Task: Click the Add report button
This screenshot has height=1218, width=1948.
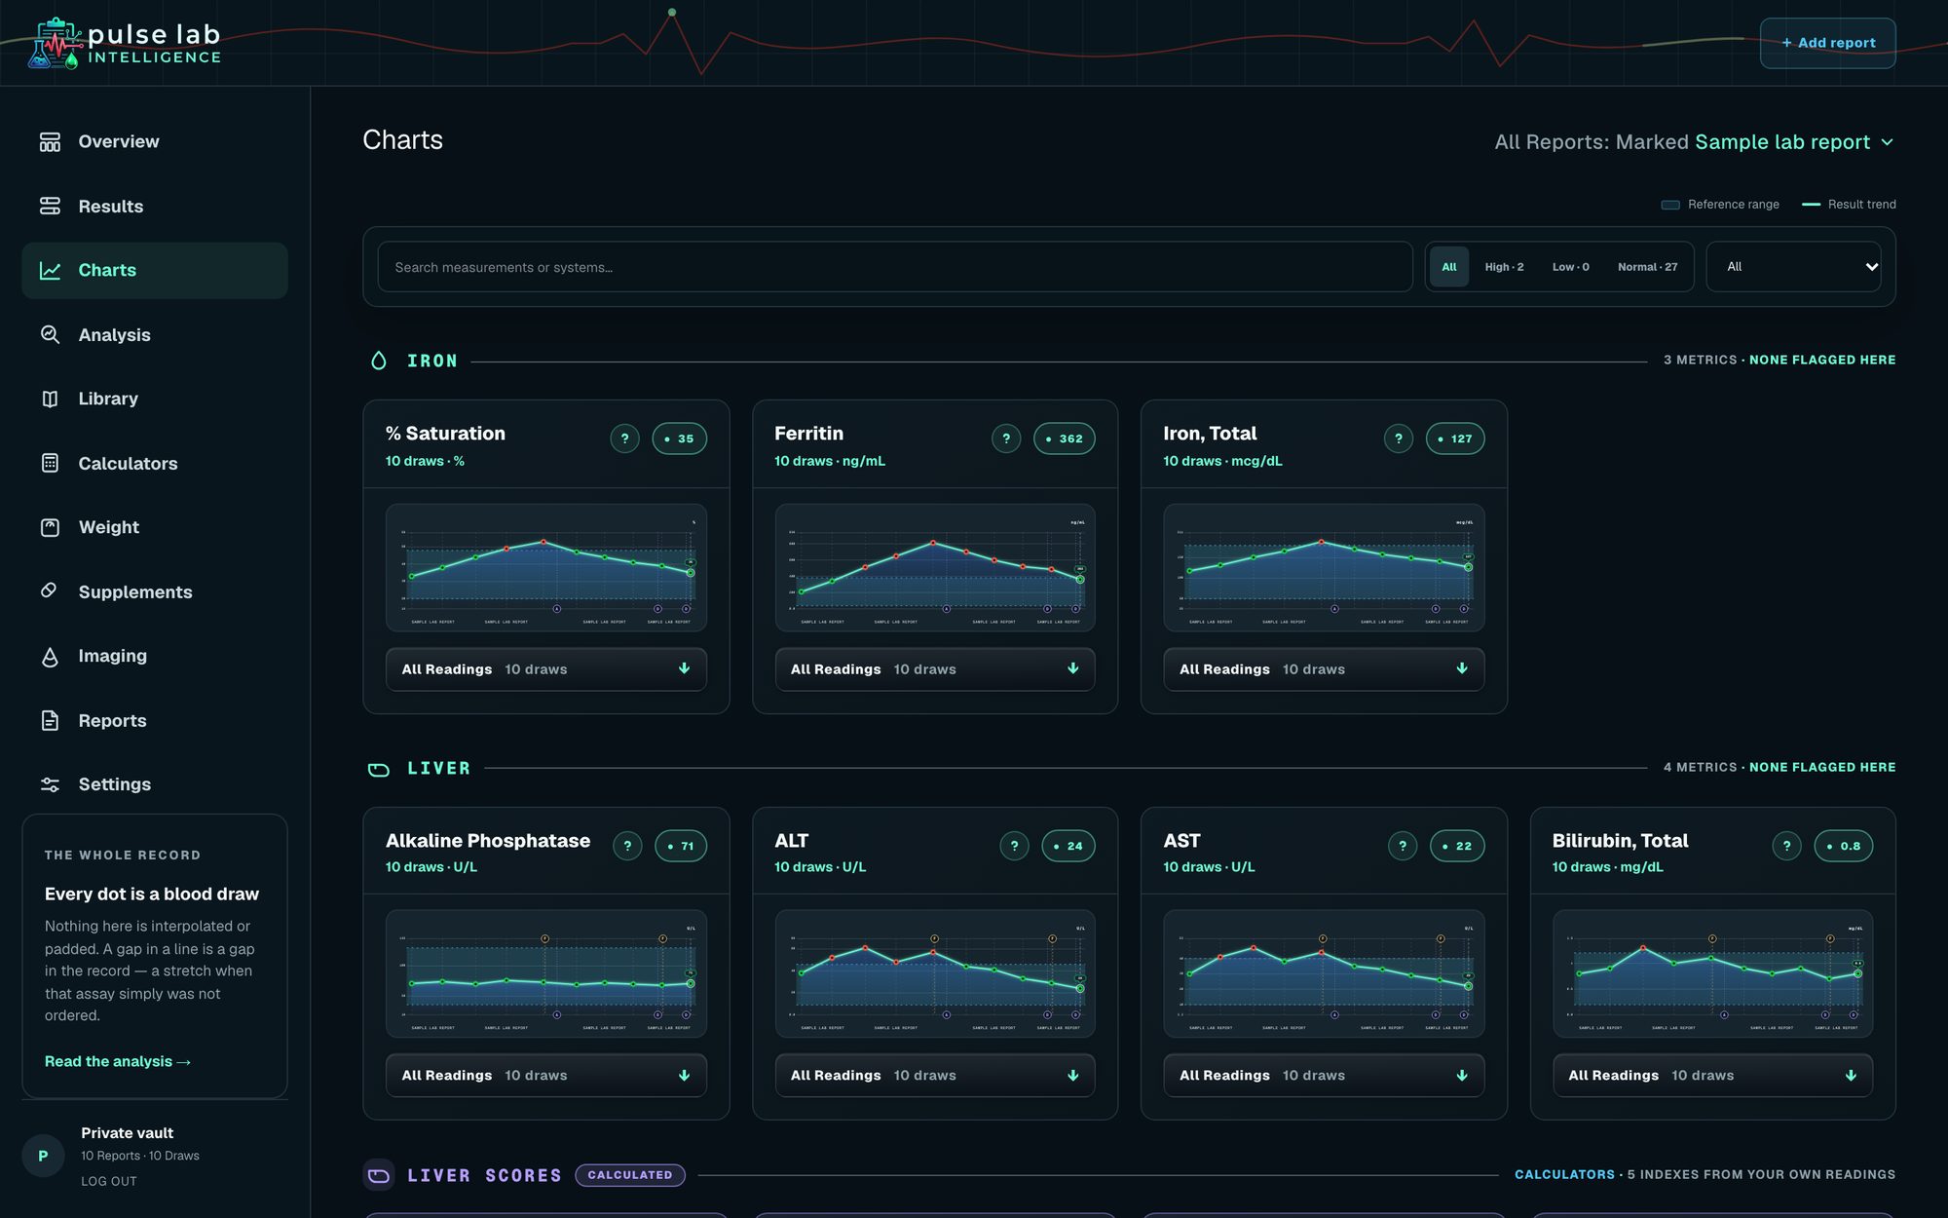Action: coord(1827,43)
